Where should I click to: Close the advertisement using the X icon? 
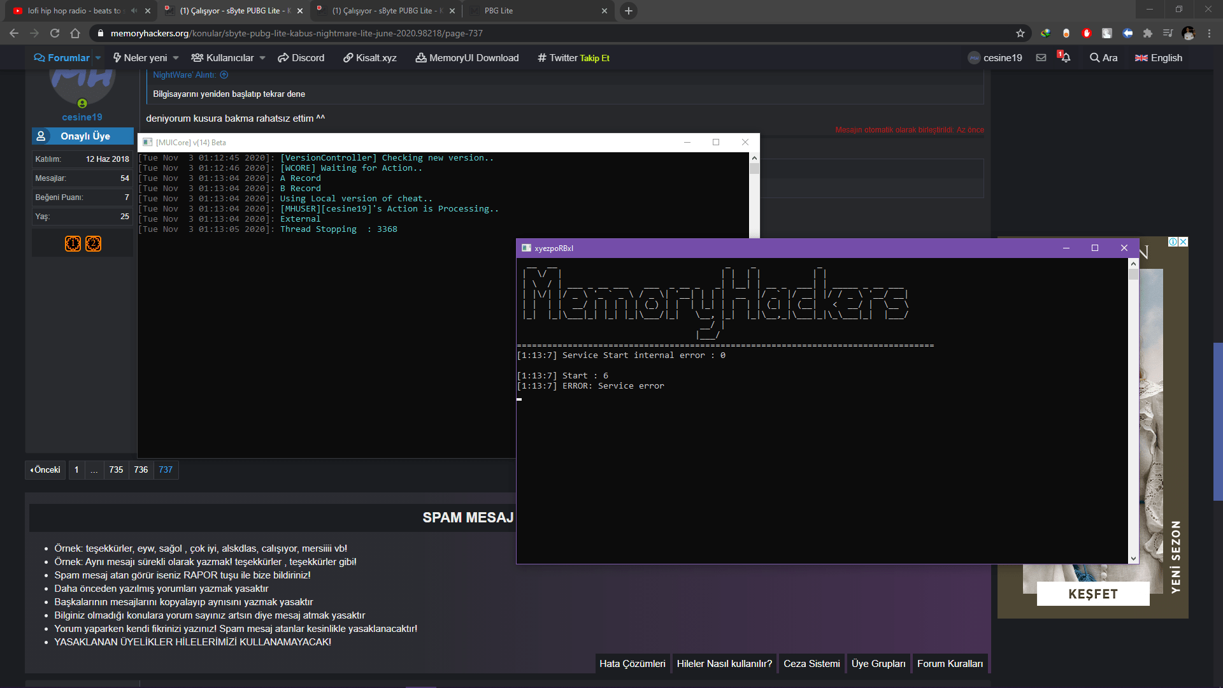tap(1183, 242)
